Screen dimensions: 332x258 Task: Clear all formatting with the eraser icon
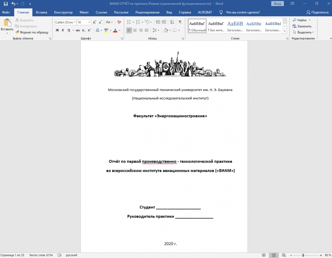pos(119,22)
